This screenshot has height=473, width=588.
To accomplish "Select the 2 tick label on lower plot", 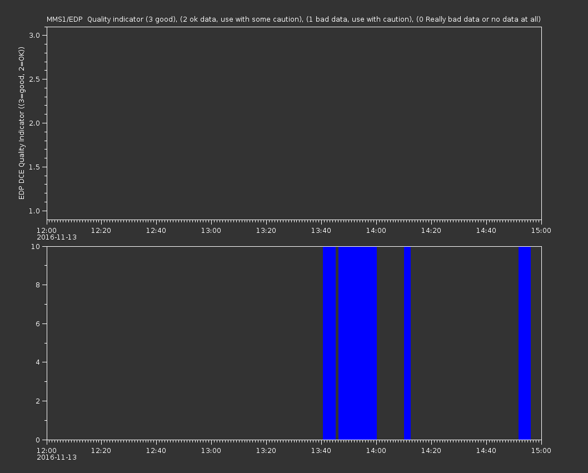I will pos(38,401).
